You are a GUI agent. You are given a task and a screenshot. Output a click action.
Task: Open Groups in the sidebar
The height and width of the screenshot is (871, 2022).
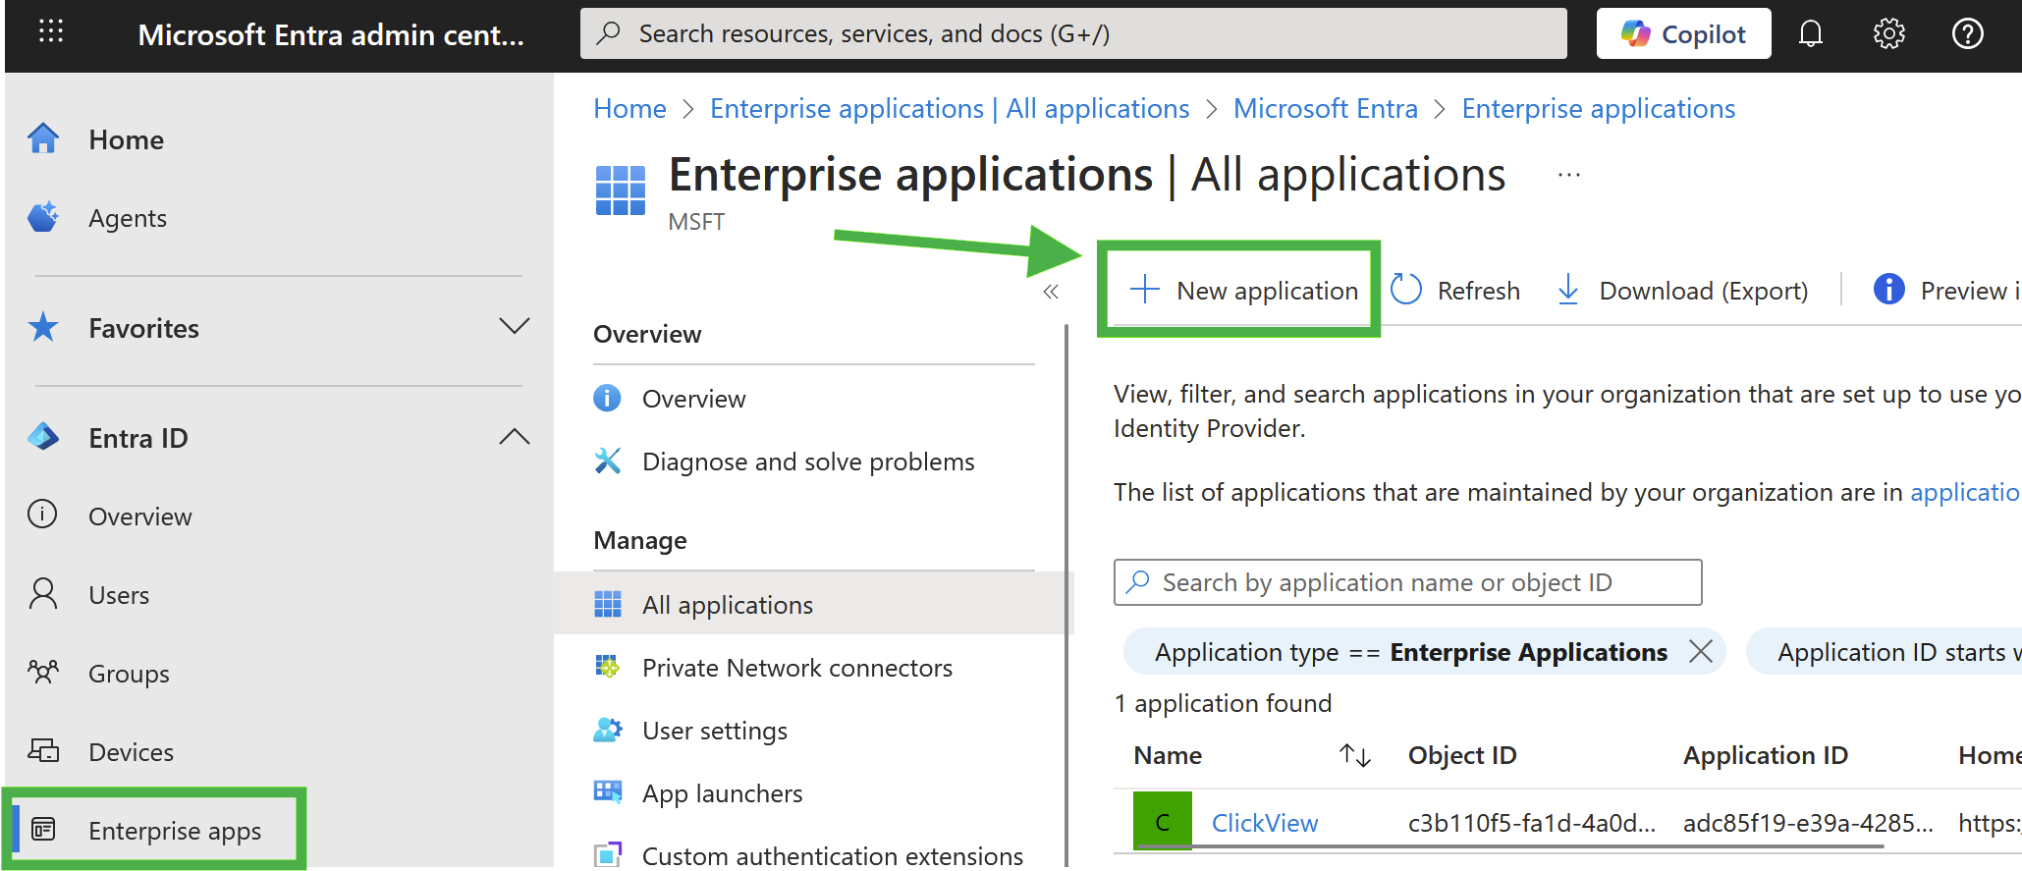click(129, 674)
